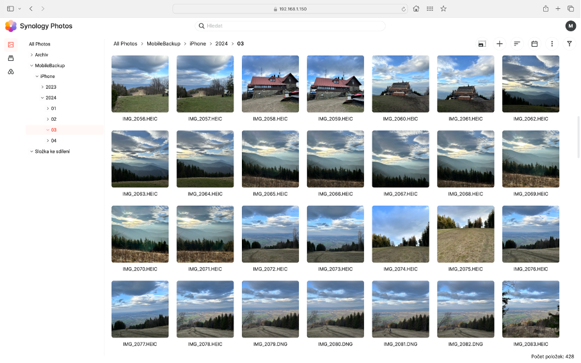Collapse the MobileBackup folder chevron
The width and height of the screenshot is (581, 363).
[x=31, y=65]
